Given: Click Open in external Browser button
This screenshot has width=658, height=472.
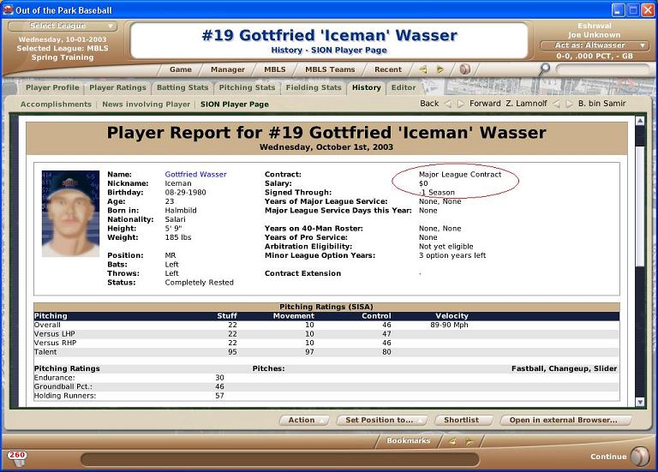Looking at the screenshot, I should click(563, 421).
